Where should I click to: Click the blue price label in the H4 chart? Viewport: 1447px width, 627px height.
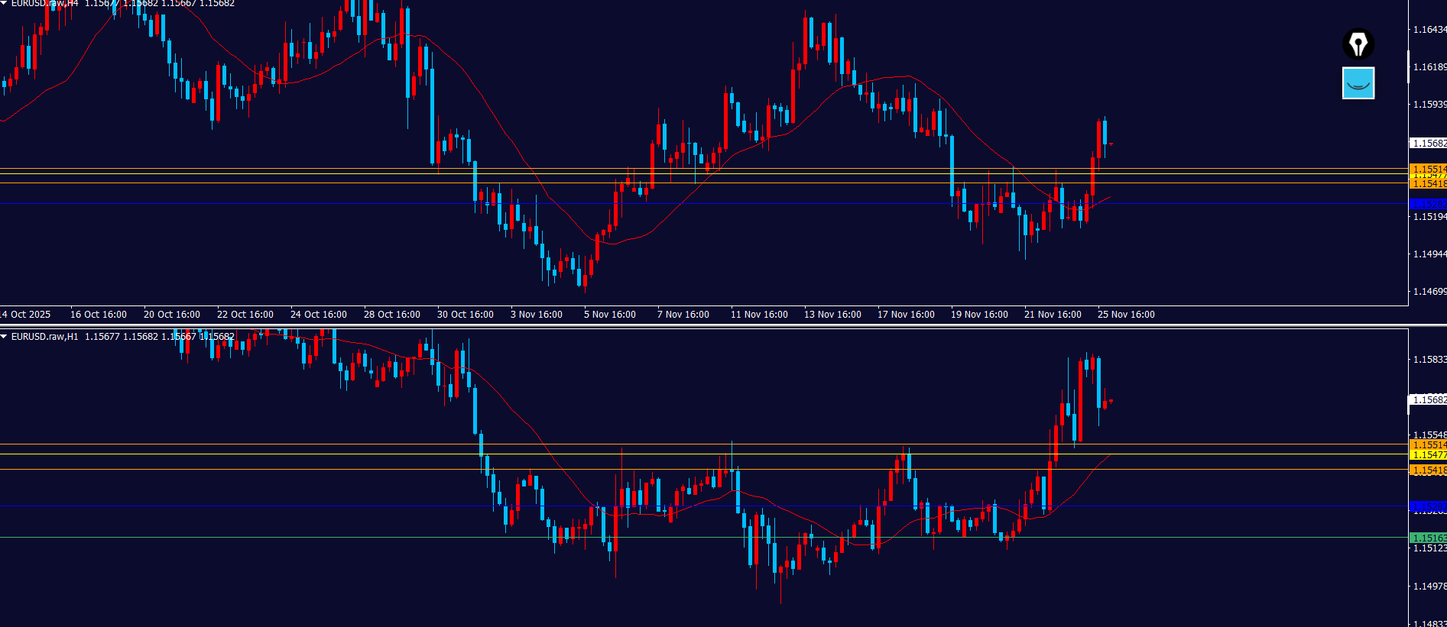click(1427, 204)
